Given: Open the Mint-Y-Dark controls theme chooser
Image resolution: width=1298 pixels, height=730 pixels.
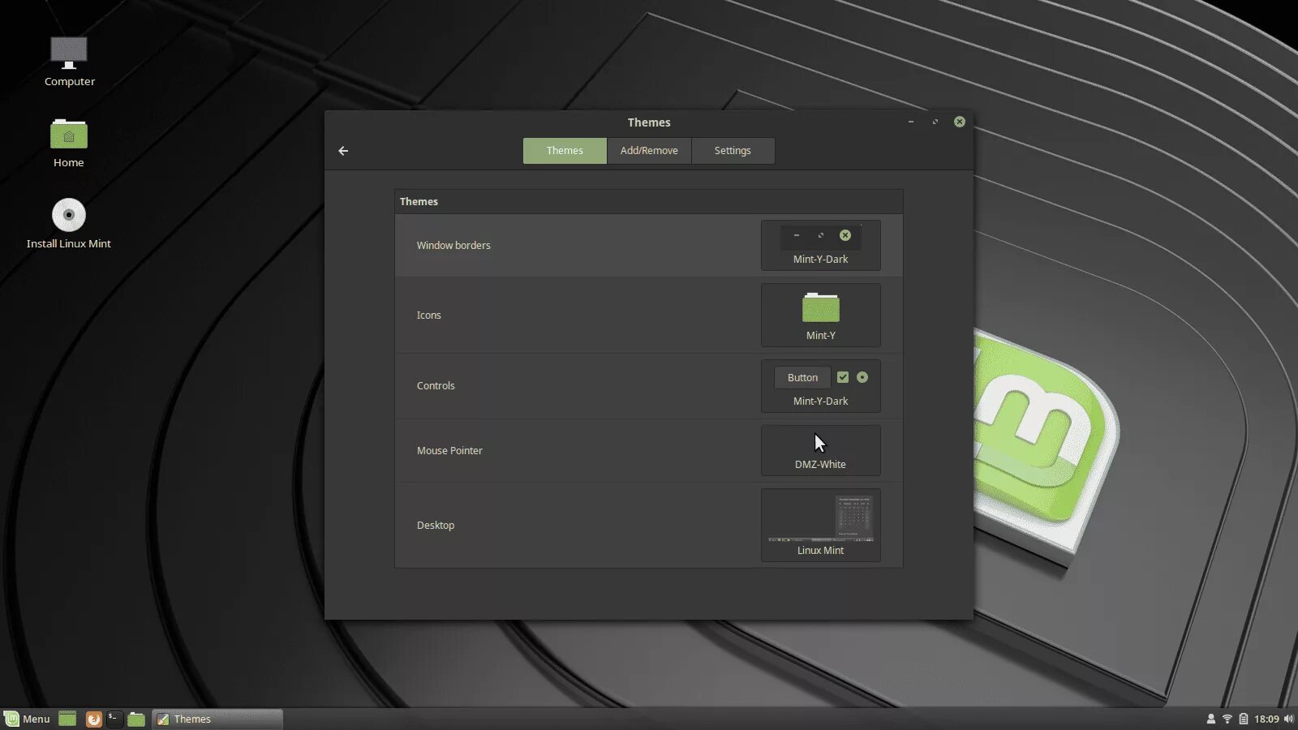Looking at the screenshot, I should [x=821, y=386].
